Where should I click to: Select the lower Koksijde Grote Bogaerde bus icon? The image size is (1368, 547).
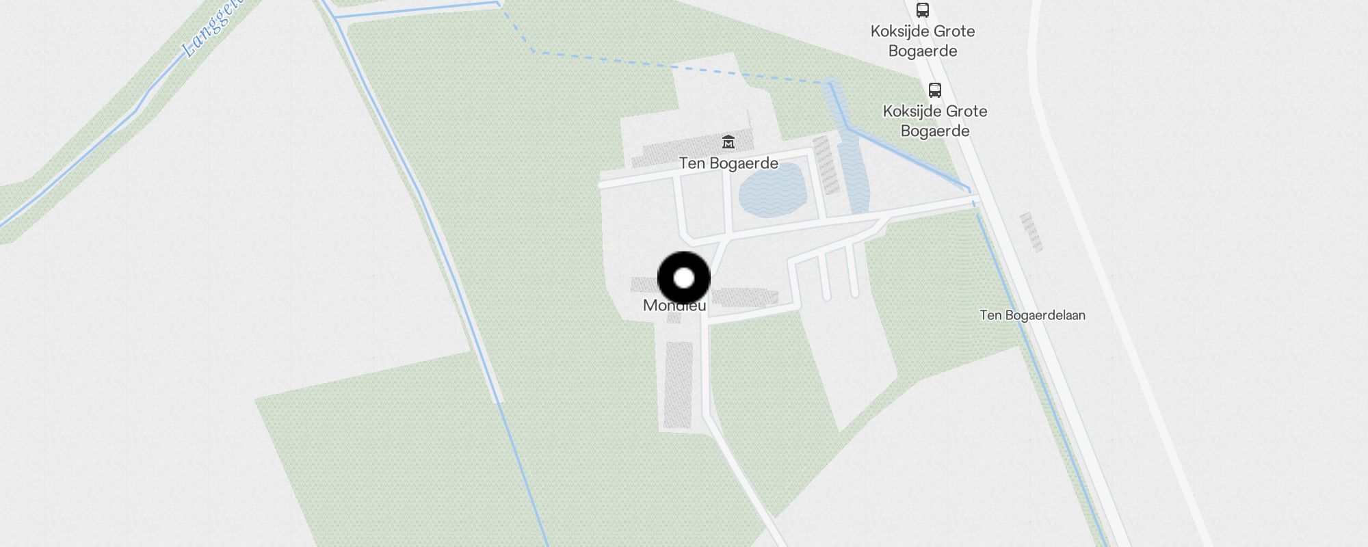coord(934,90)
